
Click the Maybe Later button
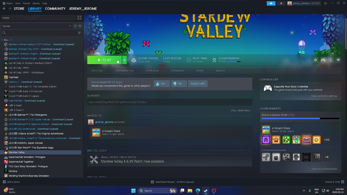[198, 84]
